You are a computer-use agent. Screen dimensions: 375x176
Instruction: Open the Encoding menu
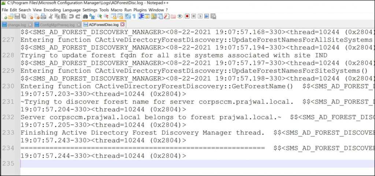52,10
